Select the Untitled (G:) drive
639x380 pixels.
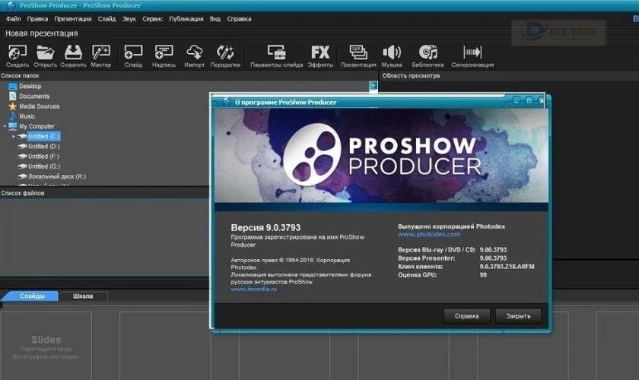tap(44, 166)
